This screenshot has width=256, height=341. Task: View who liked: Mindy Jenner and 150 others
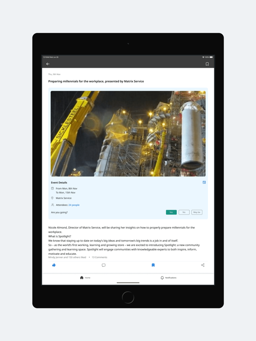(67, 257)
